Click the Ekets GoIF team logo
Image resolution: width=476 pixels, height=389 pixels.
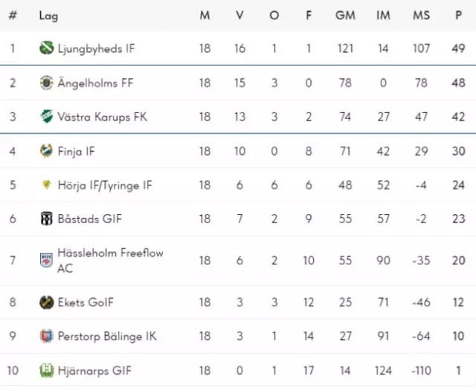point(46,303)
